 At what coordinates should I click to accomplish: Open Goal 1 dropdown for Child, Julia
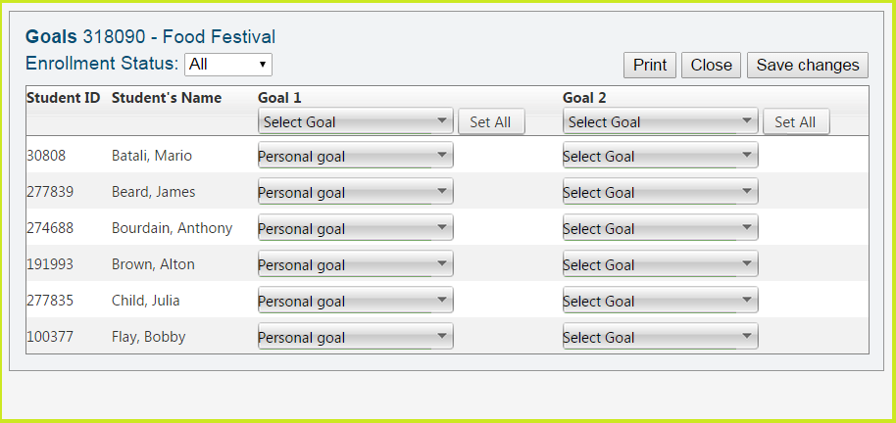click(x=355, y=302)
